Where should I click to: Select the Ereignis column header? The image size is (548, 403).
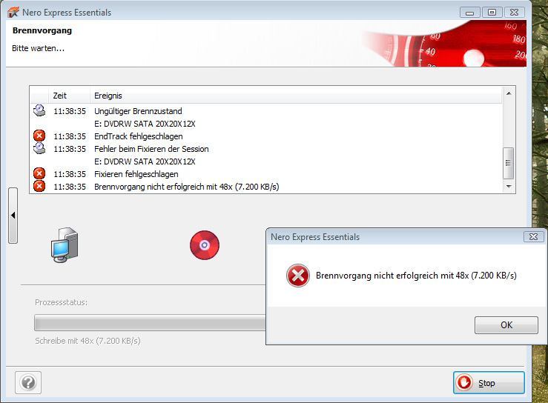tap(296, 96)
